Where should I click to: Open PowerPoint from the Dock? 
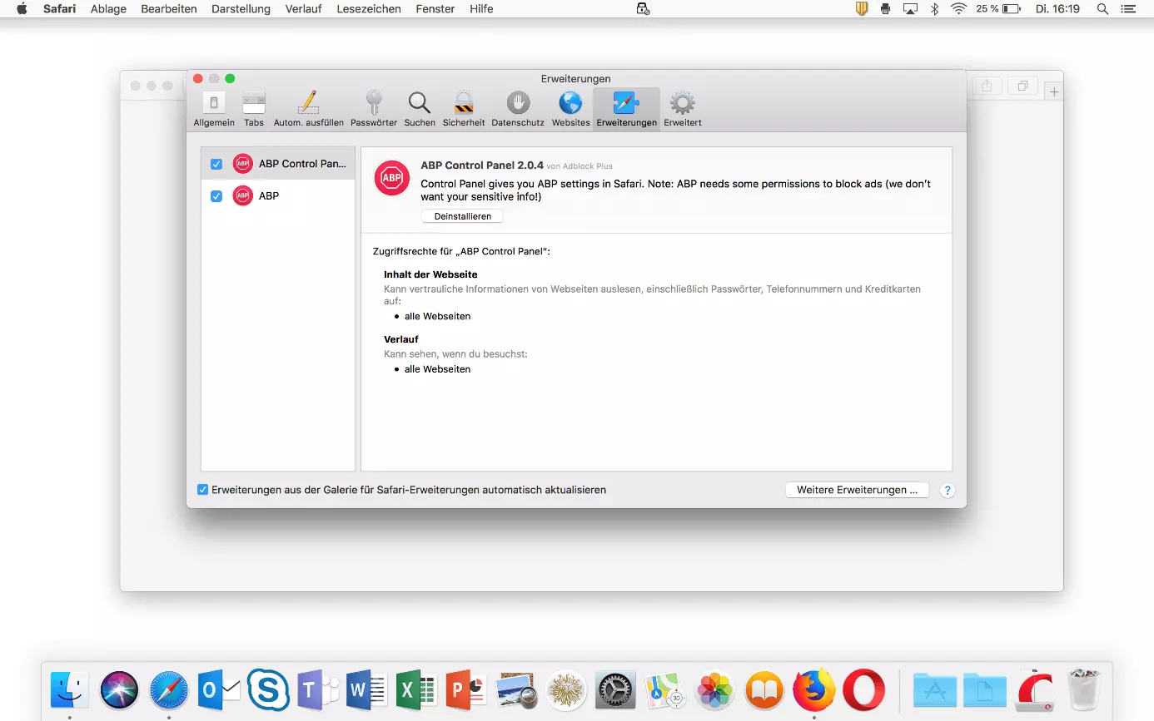(x=466, y=689)
